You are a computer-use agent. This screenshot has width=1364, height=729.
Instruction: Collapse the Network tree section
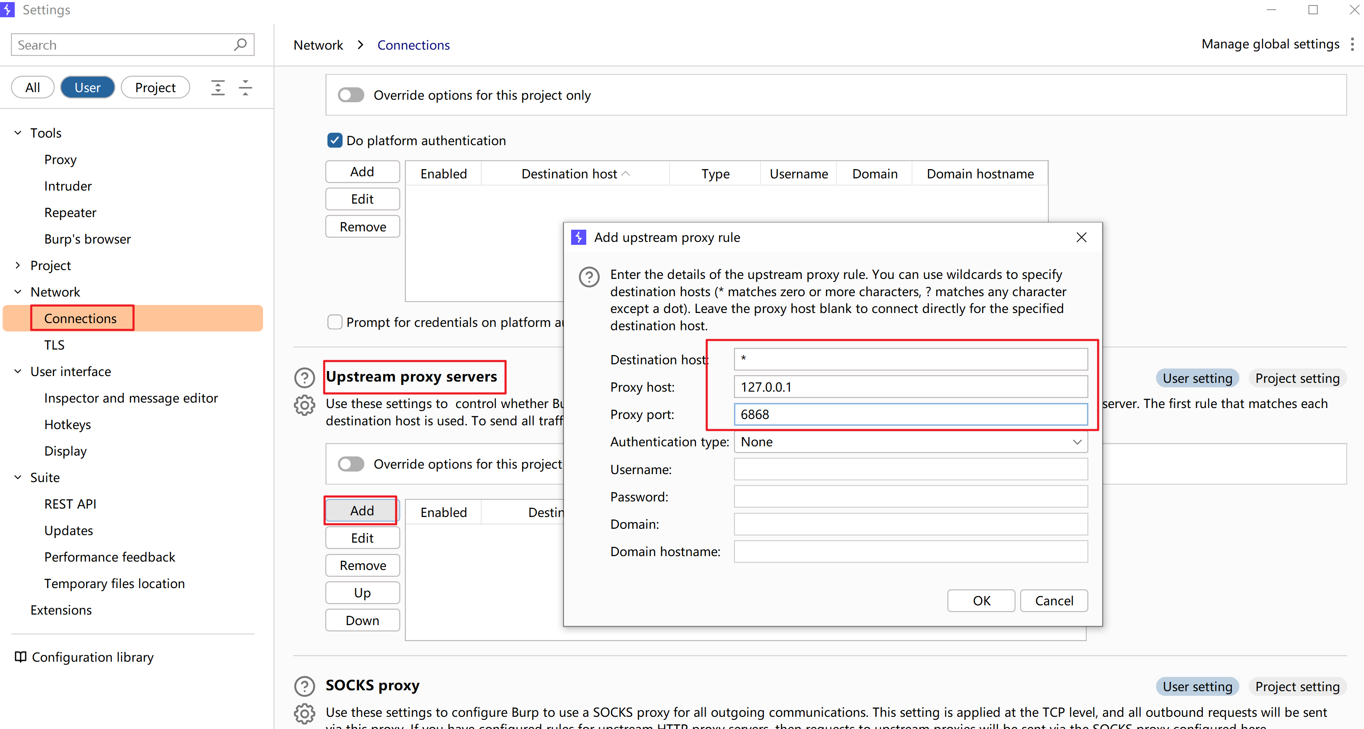[x=18, y=292]
